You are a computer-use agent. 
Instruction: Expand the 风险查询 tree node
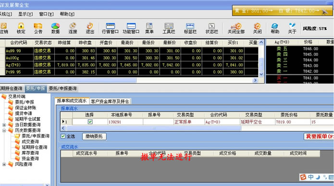click(4, 164)
